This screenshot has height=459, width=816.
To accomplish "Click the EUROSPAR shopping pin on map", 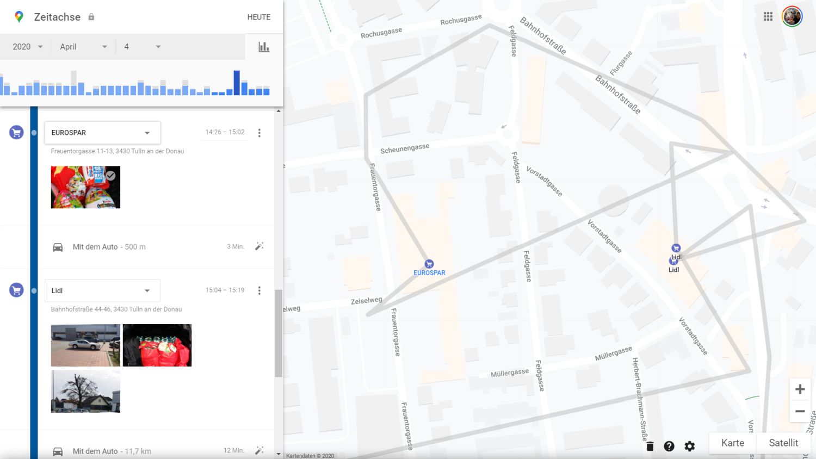I will click(x=429, y=264).
